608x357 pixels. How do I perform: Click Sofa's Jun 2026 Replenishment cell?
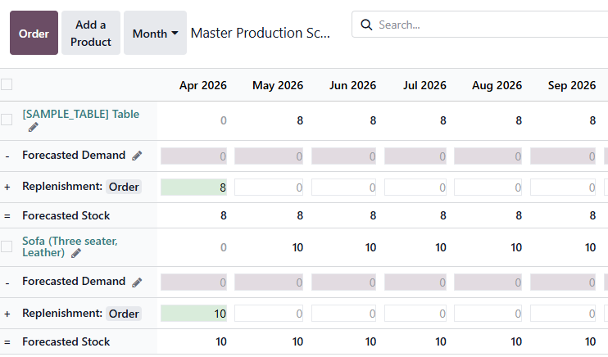pos(343,314)
